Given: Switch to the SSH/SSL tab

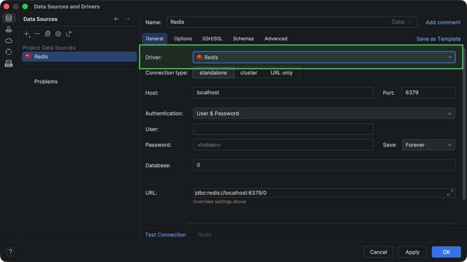Looking at the screenshot, I should tap(212, 39).
